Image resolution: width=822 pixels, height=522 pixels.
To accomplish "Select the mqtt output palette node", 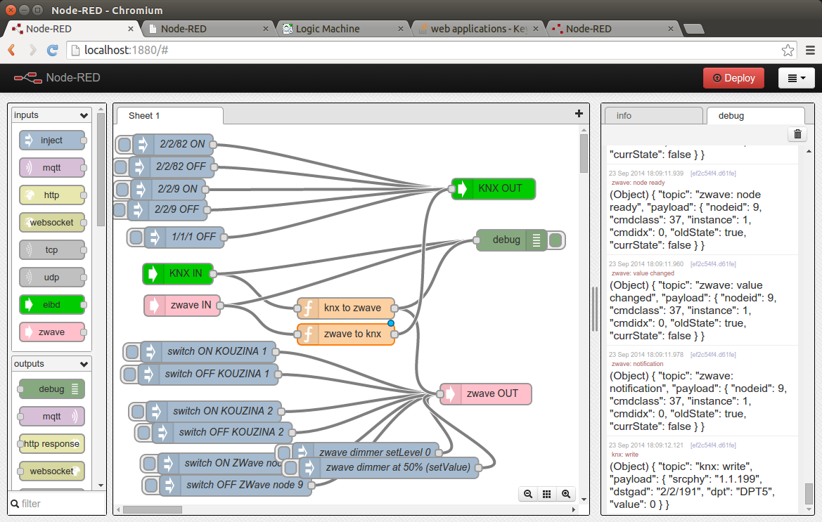I will coord(51,416).
